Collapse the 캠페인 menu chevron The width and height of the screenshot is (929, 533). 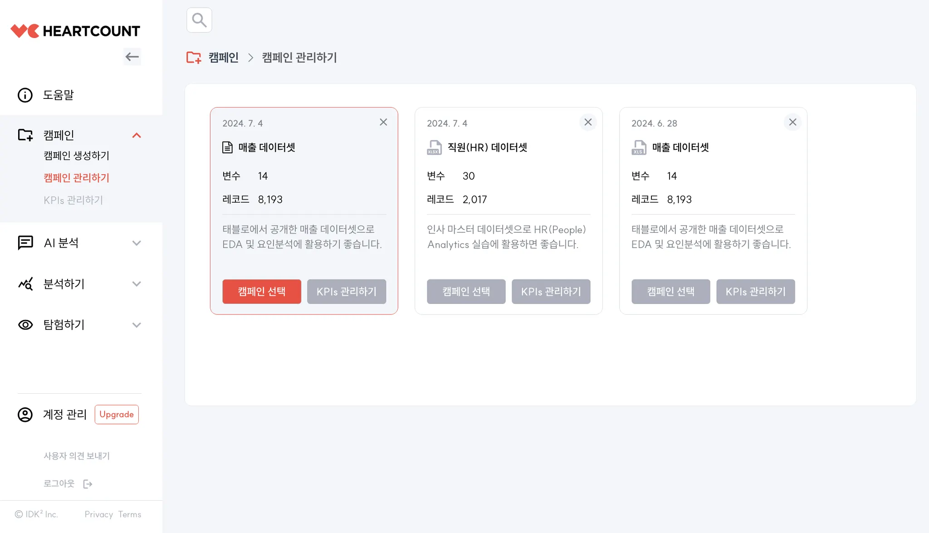[137, 135]
